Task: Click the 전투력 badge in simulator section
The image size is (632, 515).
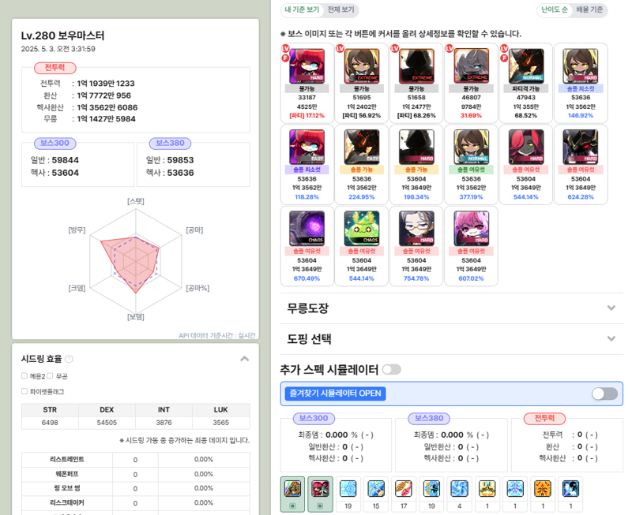Action: [544, 419]
